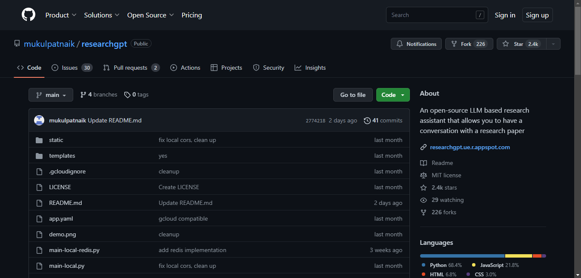Star the repository with Star button

point(521,44)
